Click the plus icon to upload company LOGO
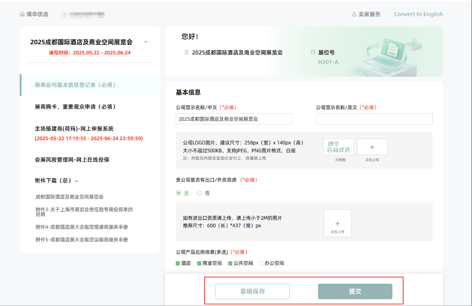Screen dimensions: 472x306 click(372, 147)
